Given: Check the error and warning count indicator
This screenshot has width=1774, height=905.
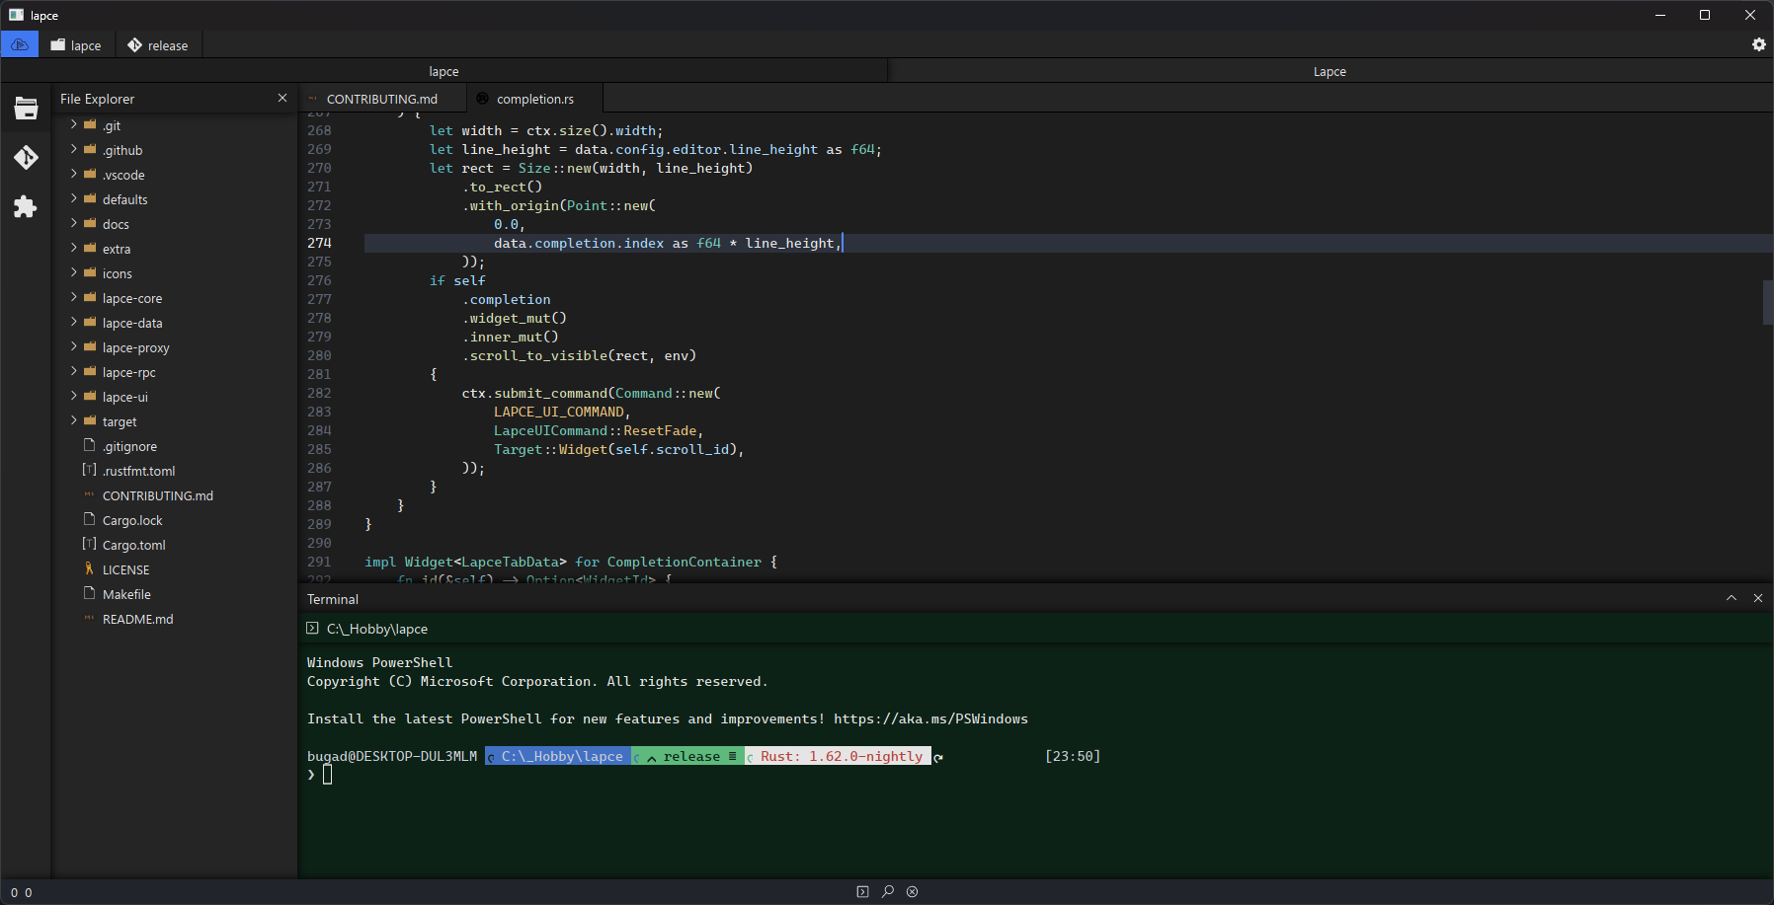Looking at the screenshot, I should point(20,891).
